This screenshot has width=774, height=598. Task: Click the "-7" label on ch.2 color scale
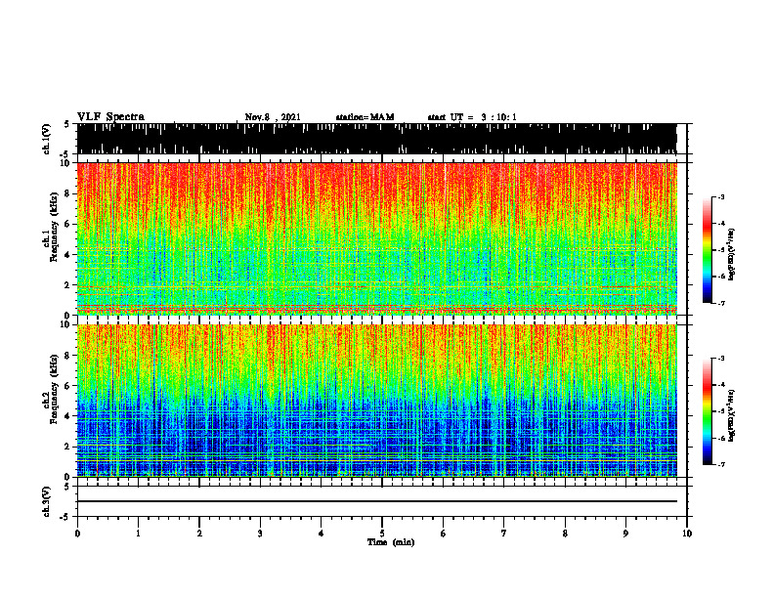coord(721,465)
